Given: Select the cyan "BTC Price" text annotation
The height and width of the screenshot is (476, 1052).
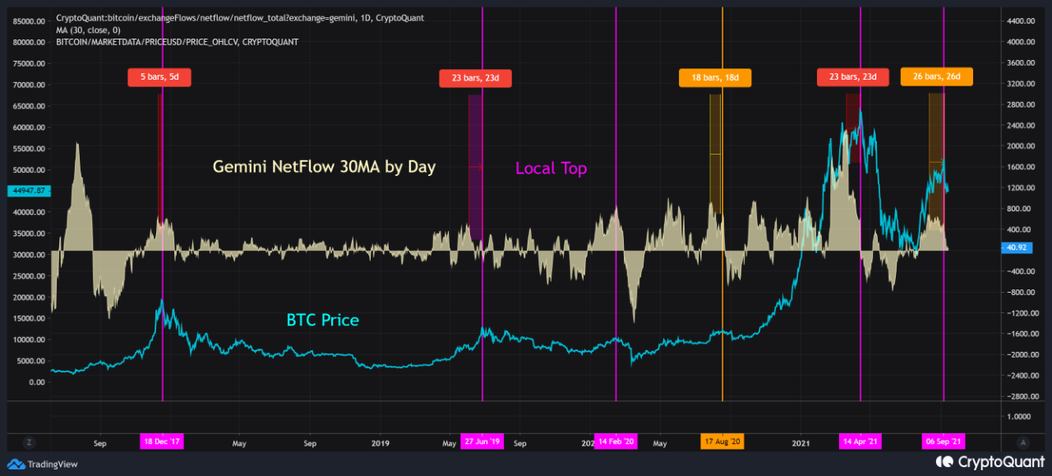Looking at the screenshot, I should [322, 320].
